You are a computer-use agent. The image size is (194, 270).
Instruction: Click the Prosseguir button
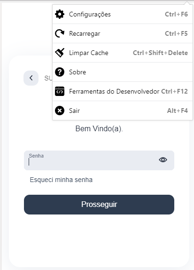(99, 205)
